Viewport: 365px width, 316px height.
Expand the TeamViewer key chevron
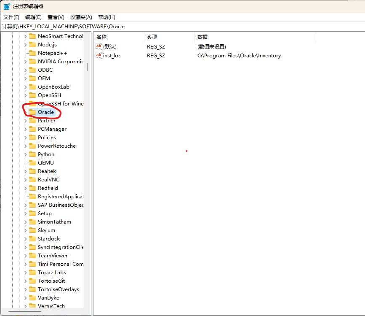click(x=25, y=256)
